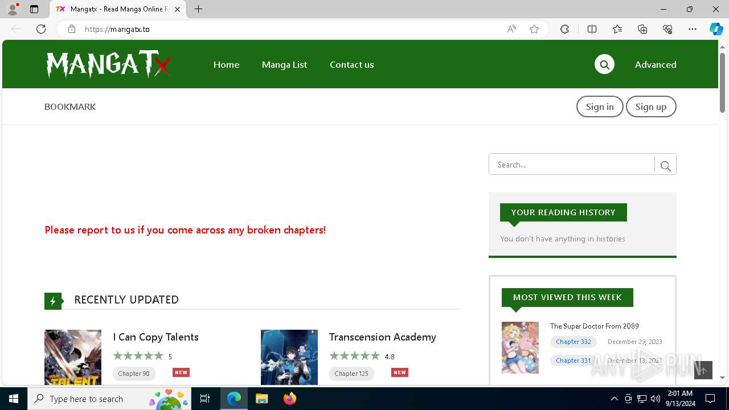The image size is (729, 410).
Task: Open Chapter 332 link
Action: (x=574, y=342)
